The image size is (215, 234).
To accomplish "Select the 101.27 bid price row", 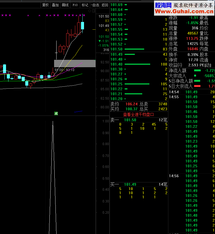I will (x=139, y=74).
